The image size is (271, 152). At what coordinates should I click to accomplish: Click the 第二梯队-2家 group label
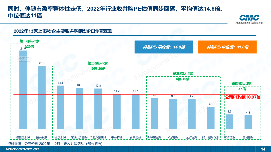pos(98,63)
